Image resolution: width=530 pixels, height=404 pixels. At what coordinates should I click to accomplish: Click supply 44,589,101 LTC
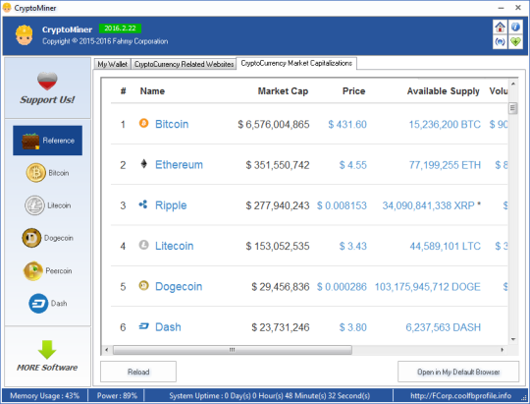(446, 247)
